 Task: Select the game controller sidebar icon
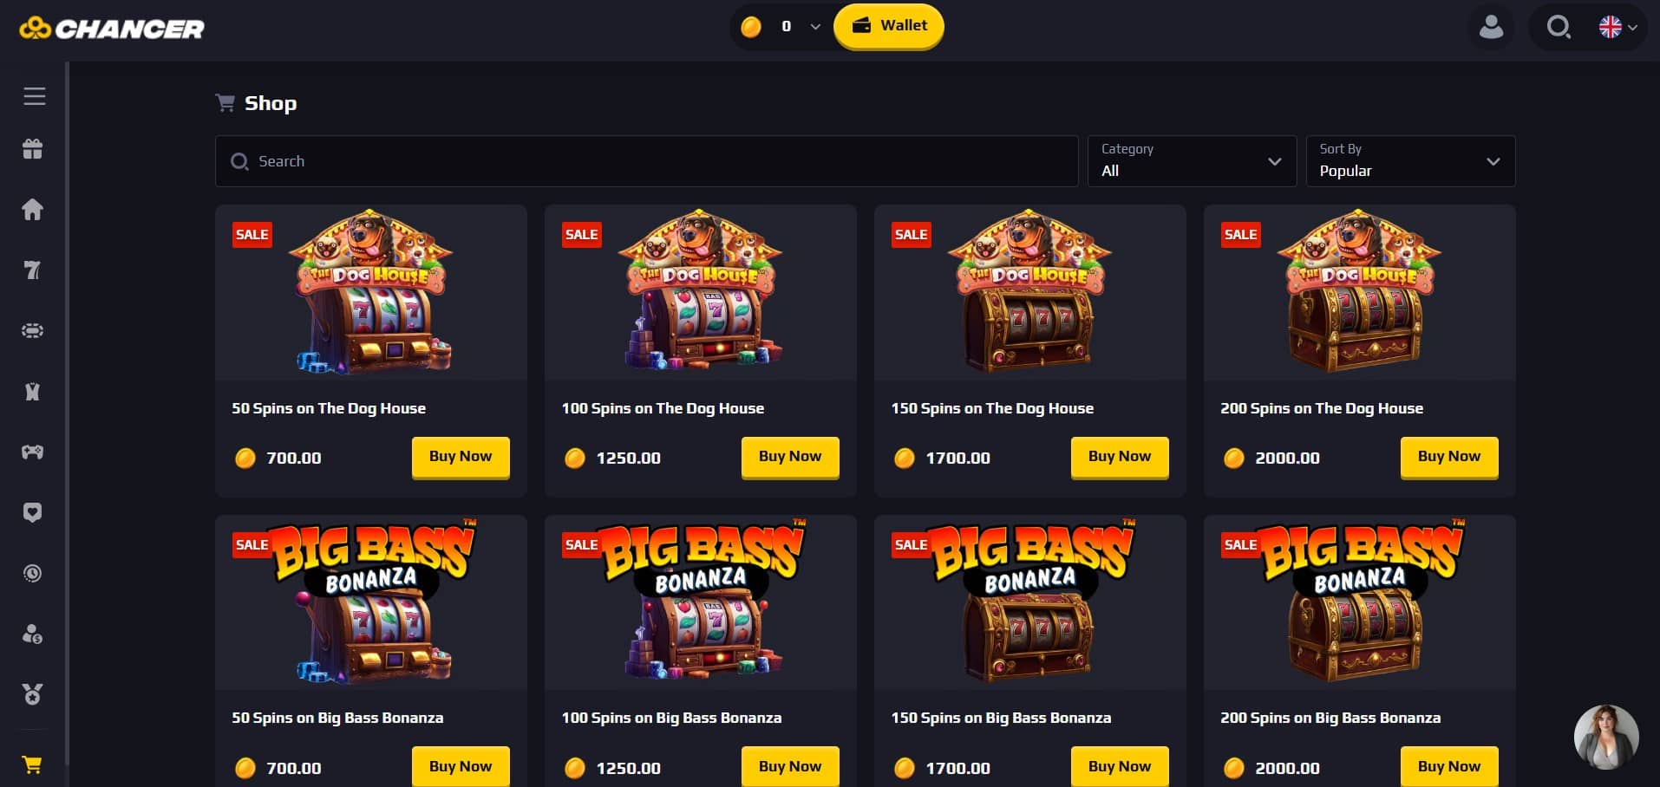coord(33,452)
